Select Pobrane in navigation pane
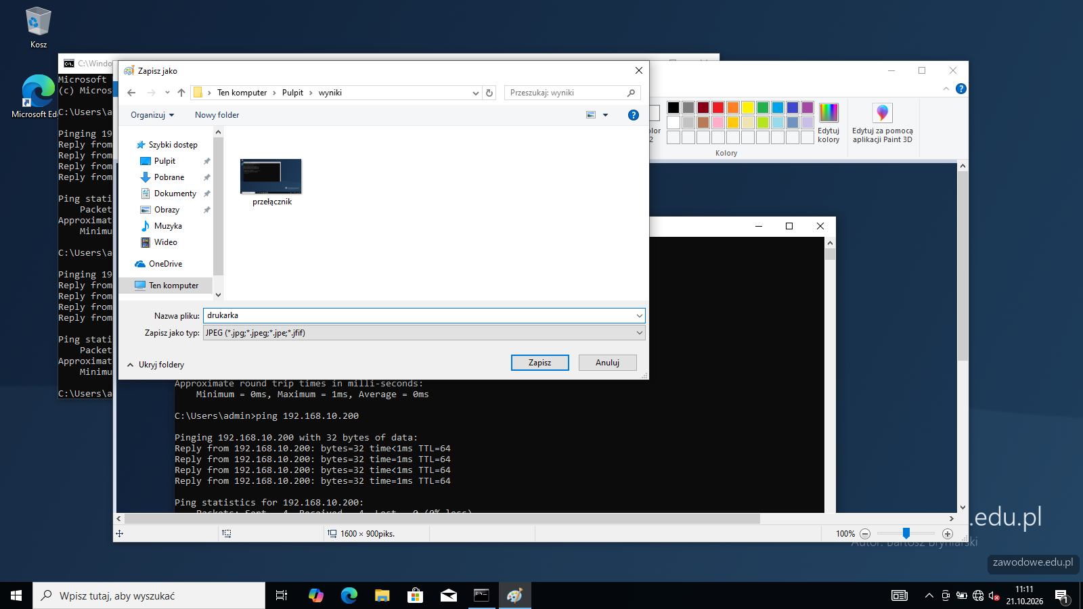The width and height of the screenshot is (1083, 609). pos(169,177)
